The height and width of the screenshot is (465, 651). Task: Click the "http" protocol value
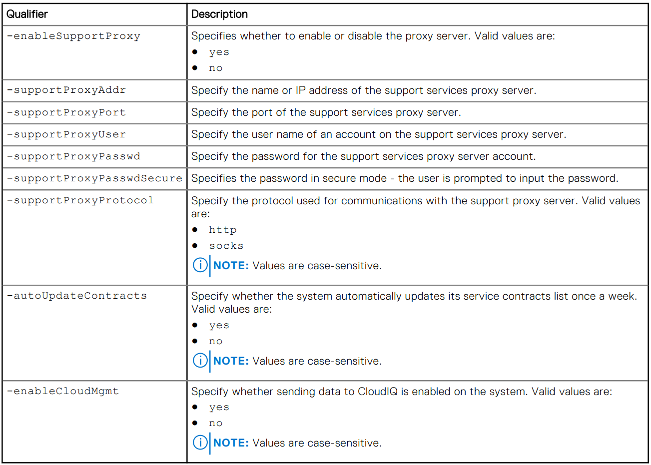(222, 230)
